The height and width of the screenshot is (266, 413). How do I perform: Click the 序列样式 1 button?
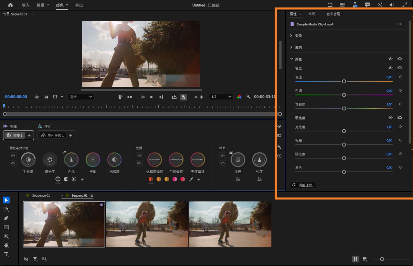pos(52,136)
